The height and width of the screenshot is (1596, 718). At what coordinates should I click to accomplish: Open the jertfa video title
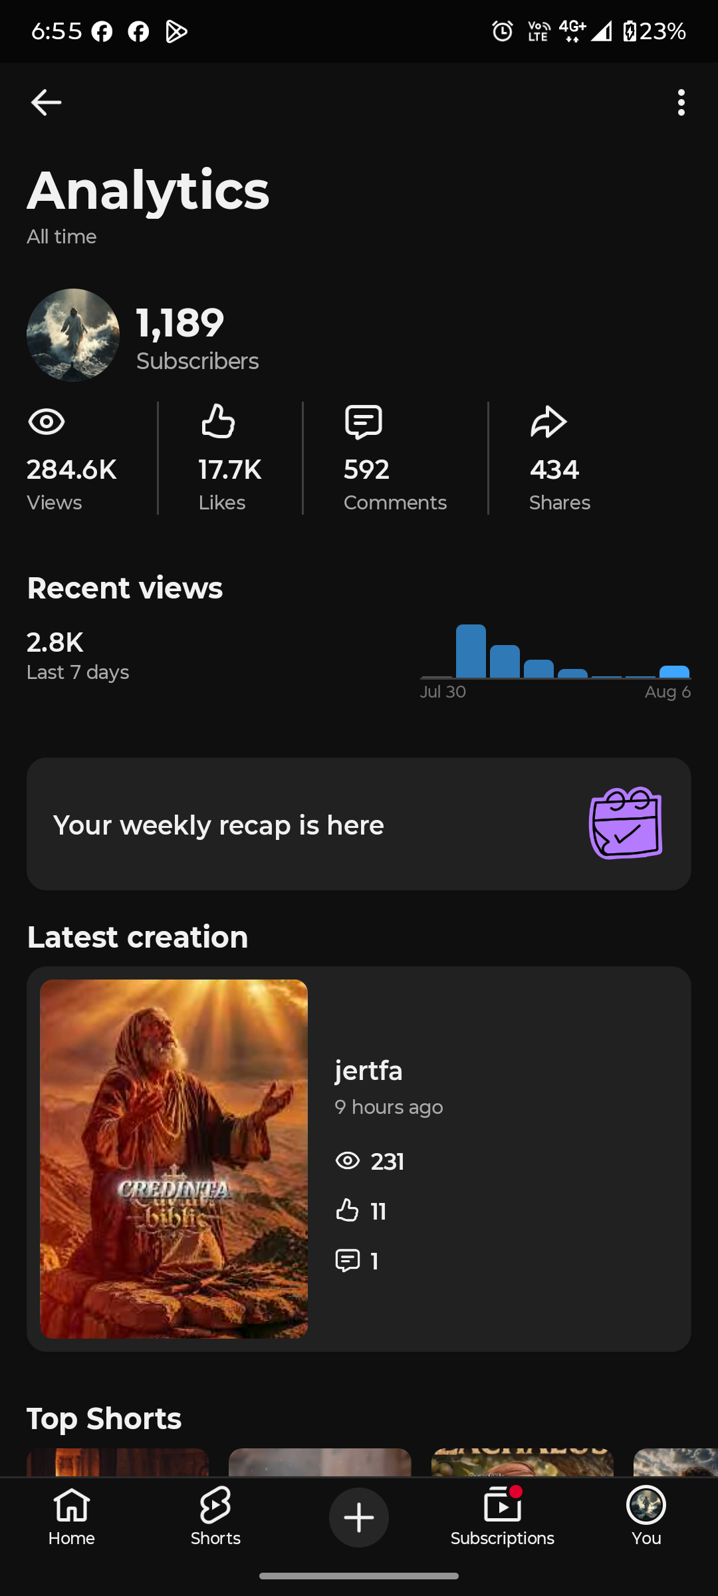click(368, 1071)
